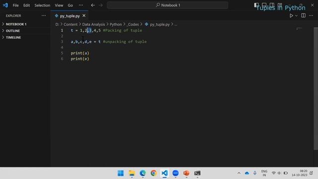
Task: Click the '#unpacking of tuple' comment
Action: [125, 42]
